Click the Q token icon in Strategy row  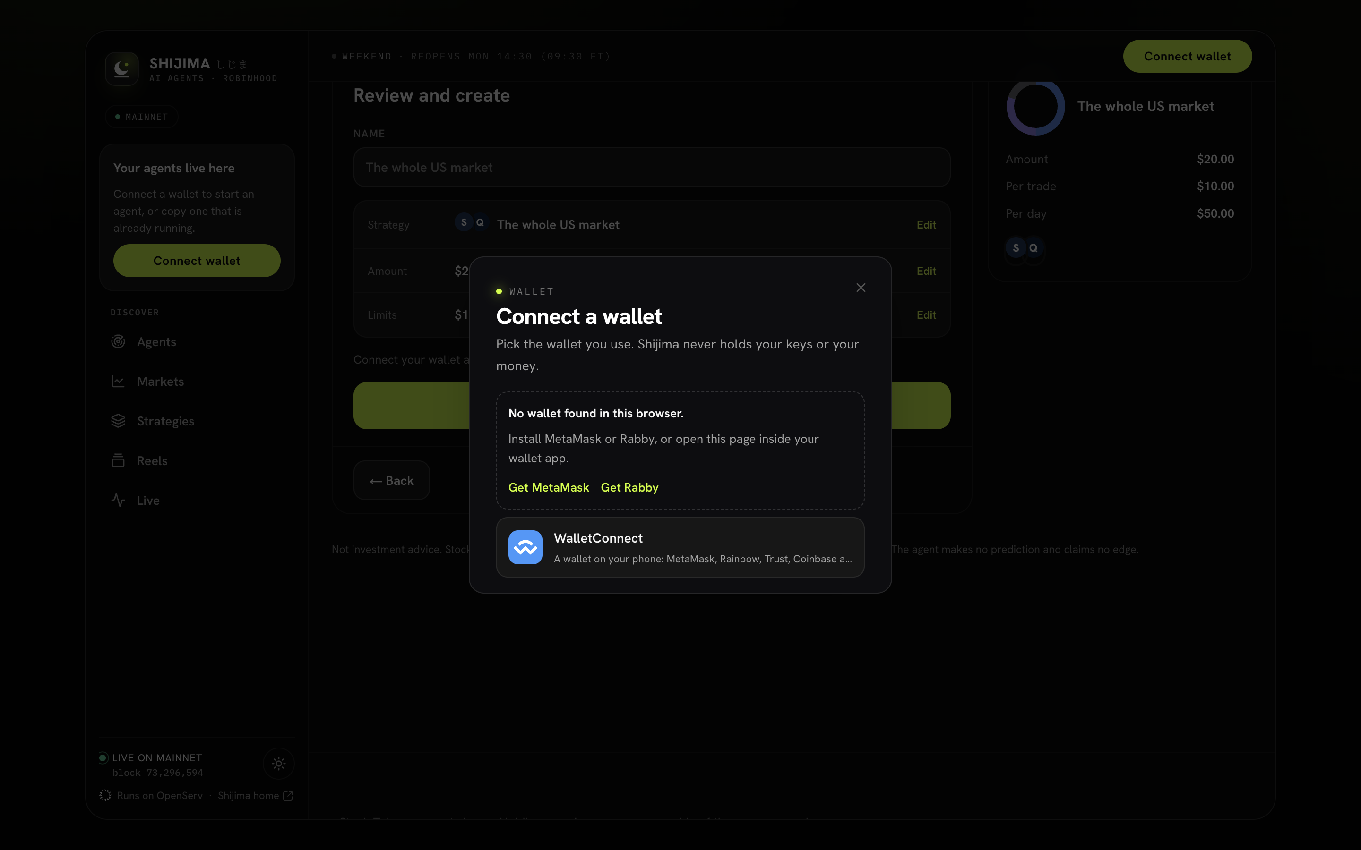[x=480, y=222]
